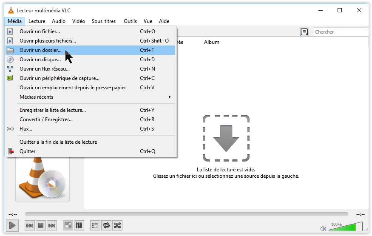
Task: Choose Quitter à la fin de la liste
Action: (x=91, y=142)
